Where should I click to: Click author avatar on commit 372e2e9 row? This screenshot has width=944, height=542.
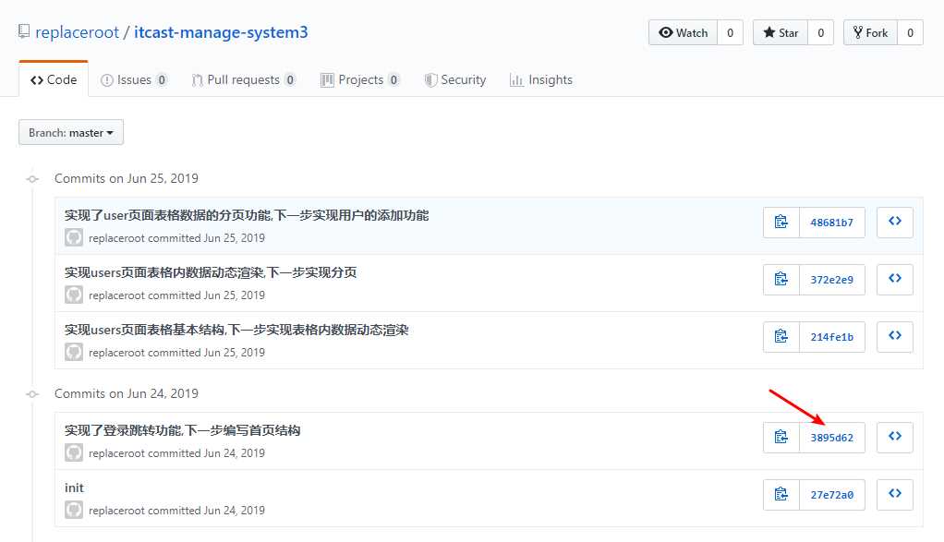pyautogui.click(x=74, y=295)
